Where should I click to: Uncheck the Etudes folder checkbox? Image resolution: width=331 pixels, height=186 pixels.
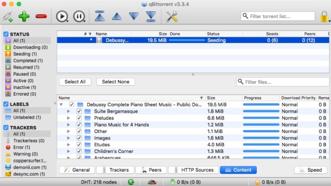[x=79, y=144]
